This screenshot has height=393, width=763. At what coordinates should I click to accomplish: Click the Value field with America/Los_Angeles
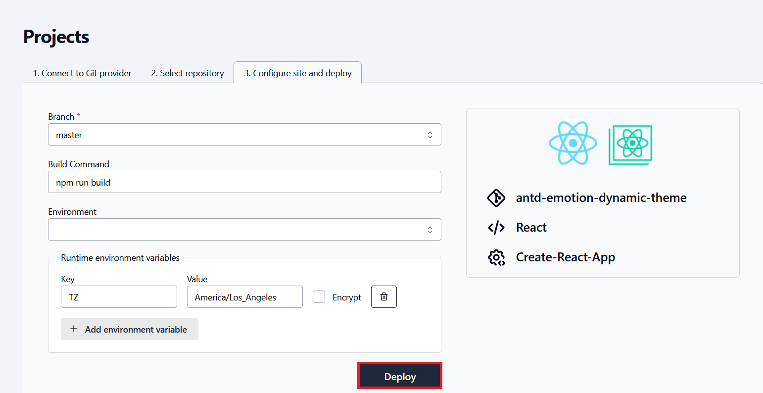click(245, 297)
